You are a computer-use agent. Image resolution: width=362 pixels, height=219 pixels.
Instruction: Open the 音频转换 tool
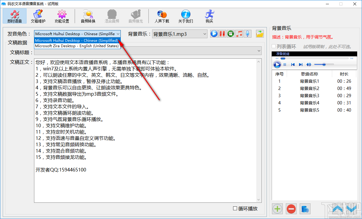tap(88, 16)
